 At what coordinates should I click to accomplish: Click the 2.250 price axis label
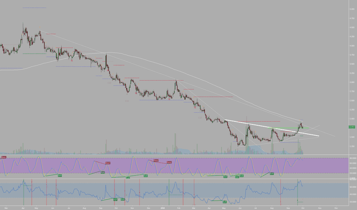(x=352, y=110)
